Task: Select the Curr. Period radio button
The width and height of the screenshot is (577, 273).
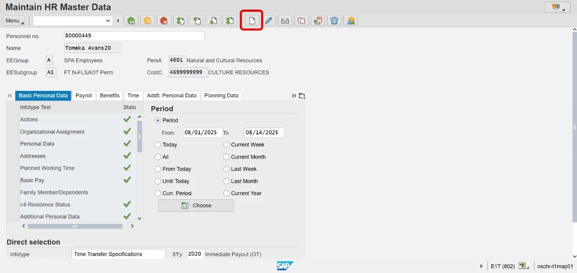Action: (x=158, y=193)
